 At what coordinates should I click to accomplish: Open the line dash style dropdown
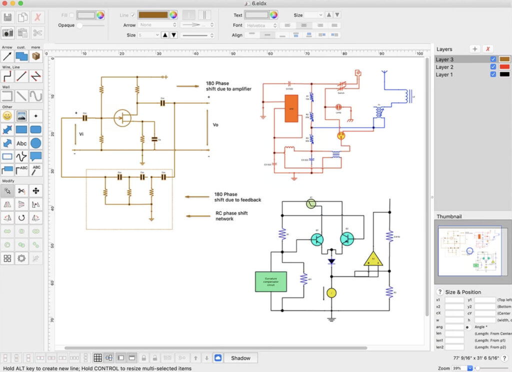pos(197,35)
